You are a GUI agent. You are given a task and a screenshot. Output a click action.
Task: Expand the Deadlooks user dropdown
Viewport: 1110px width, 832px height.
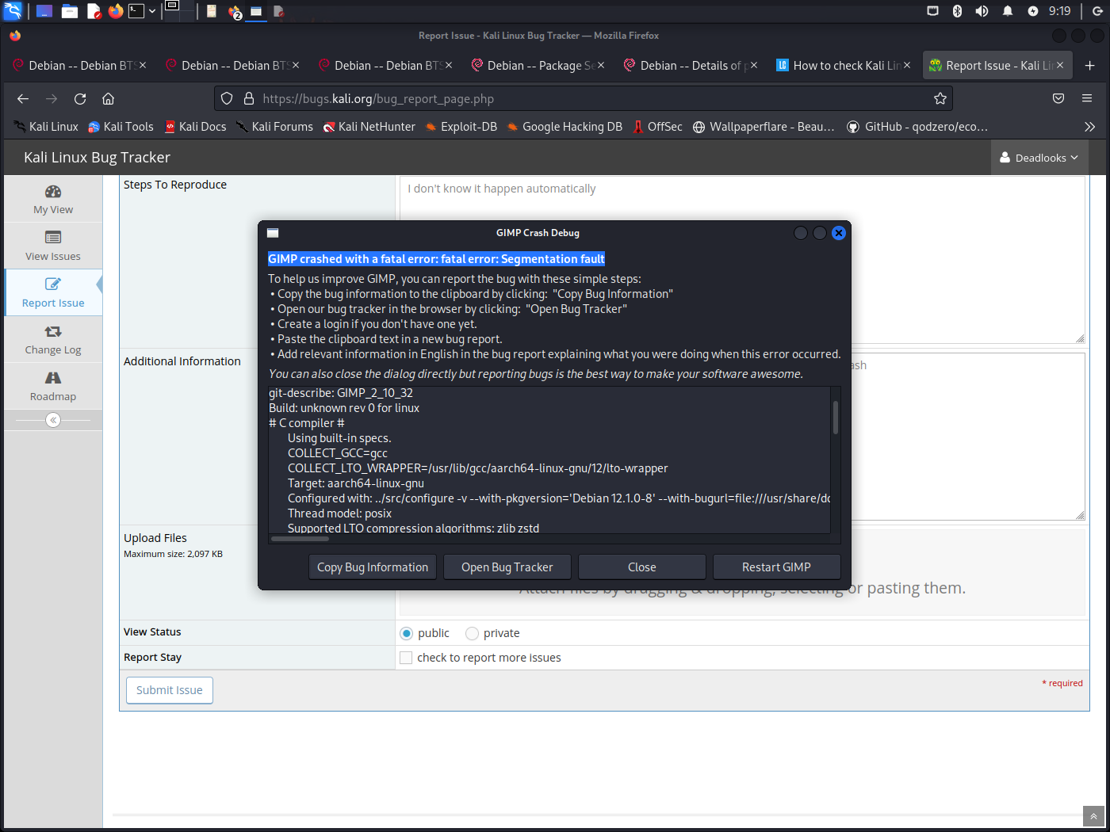(x=1039, y=158)
